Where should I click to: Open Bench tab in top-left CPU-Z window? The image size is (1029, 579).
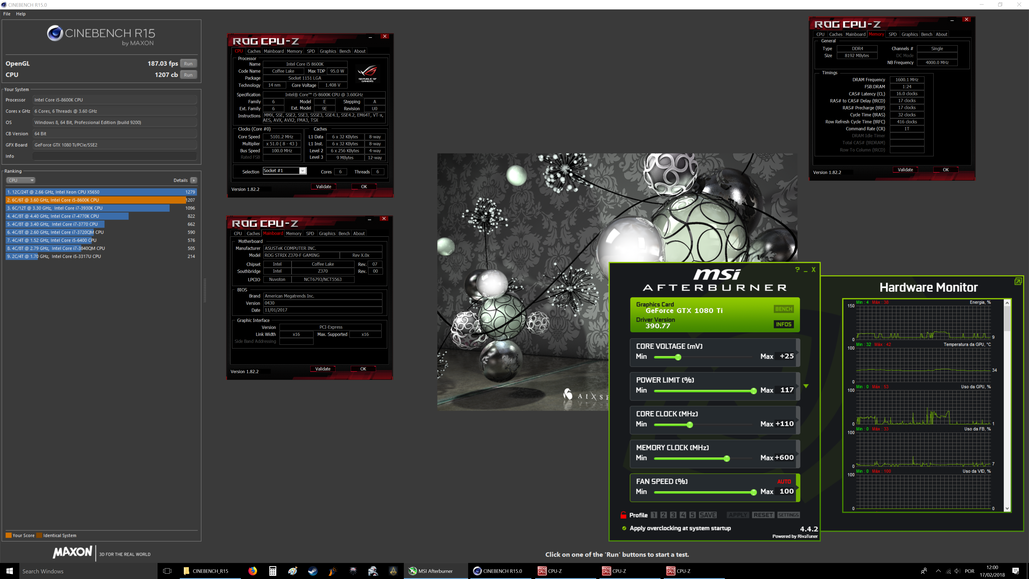point(345,51)
